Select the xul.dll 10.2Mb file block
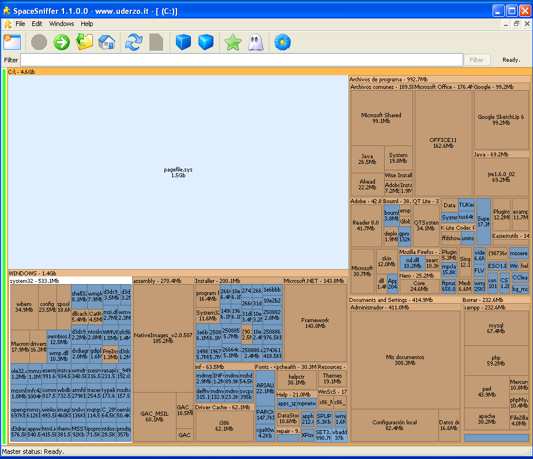Viewport: 533px width, 459px height. (412, 263)
